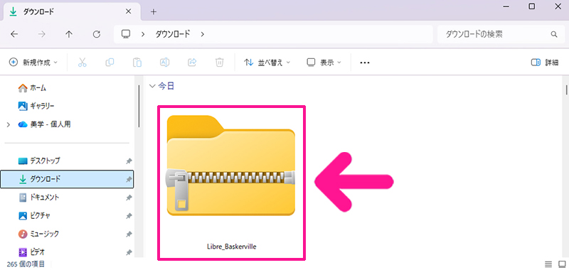Image resolution: width=569 pixels, height=270 pixels.
Task: Unpin デスクトップ from quick access
Action: pos(129,161)
